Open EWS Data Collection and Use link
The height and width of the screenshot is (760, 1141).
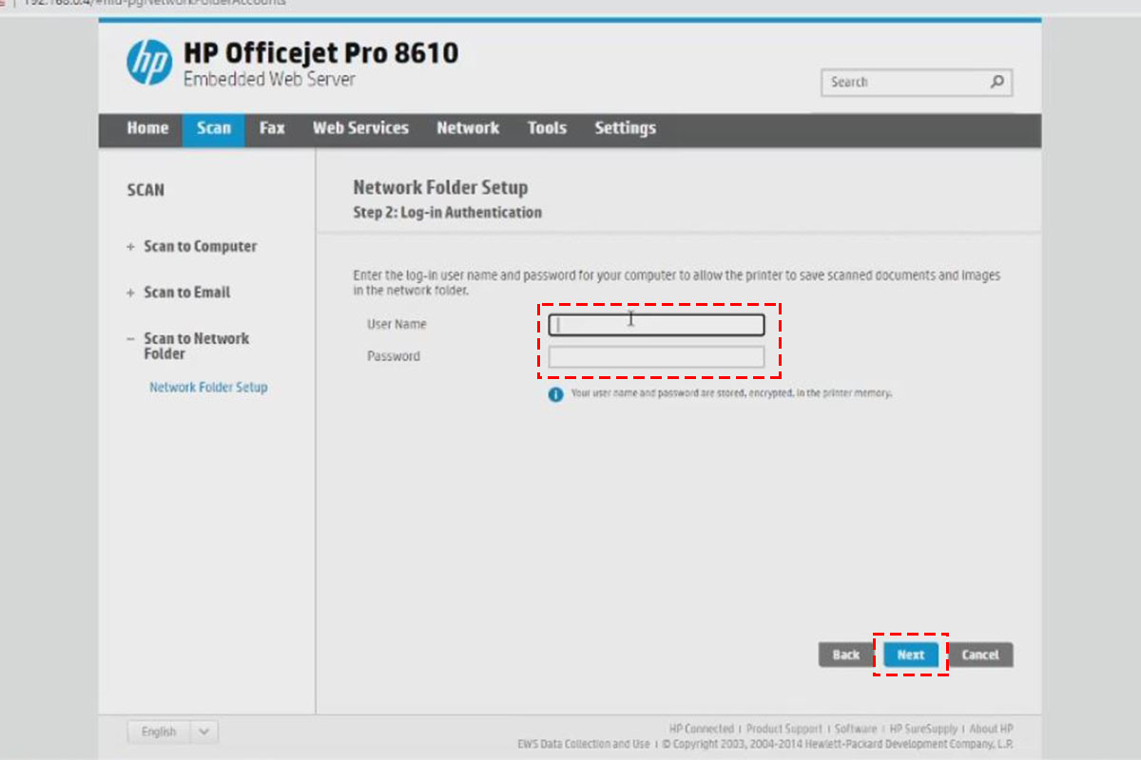click(x=584, y=744)
